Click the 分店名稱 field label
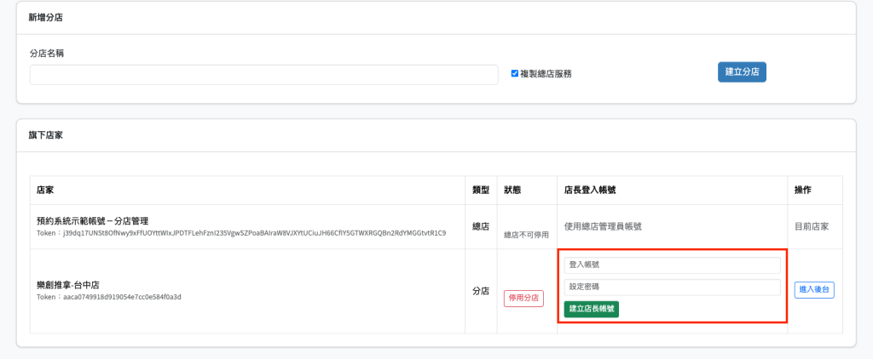Screen dimensions: 873x359 [x=47, y=54]
